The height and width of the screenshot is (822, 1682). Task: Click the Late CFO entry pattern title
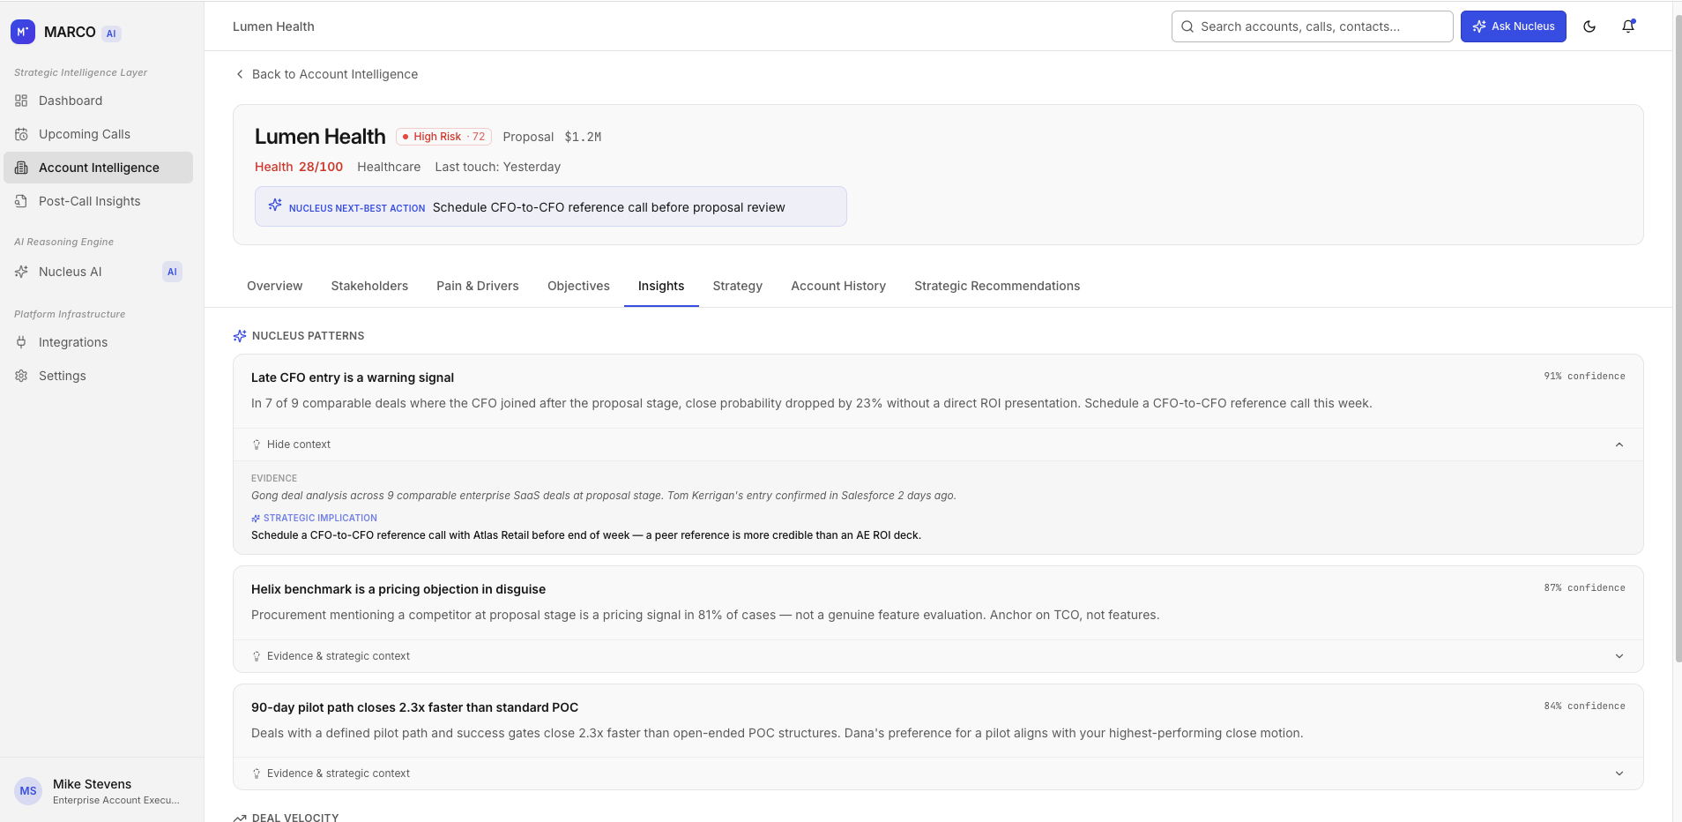pos(353,377)
